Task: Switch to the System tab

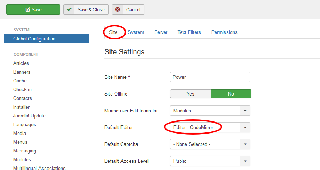Action: [x=136, y=32]
